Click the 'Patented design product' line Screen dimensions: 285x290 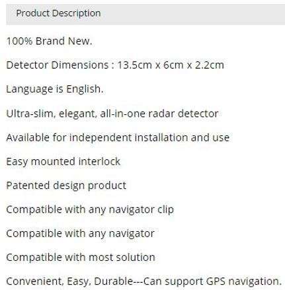(66, 186)
